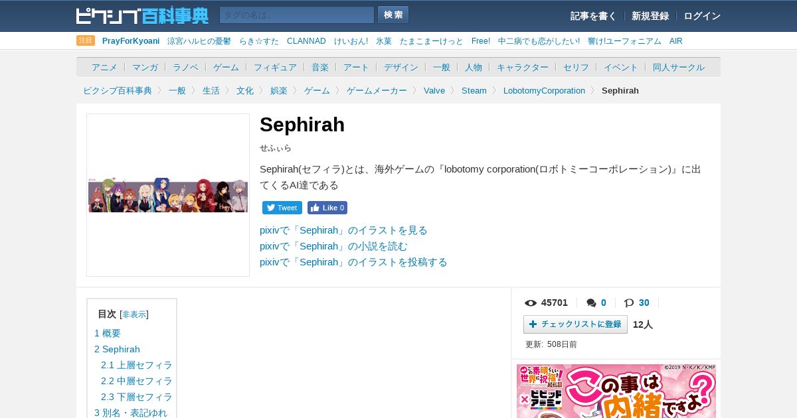Click the Facebook Like button

pyautogui.click(x=327, y=208)
